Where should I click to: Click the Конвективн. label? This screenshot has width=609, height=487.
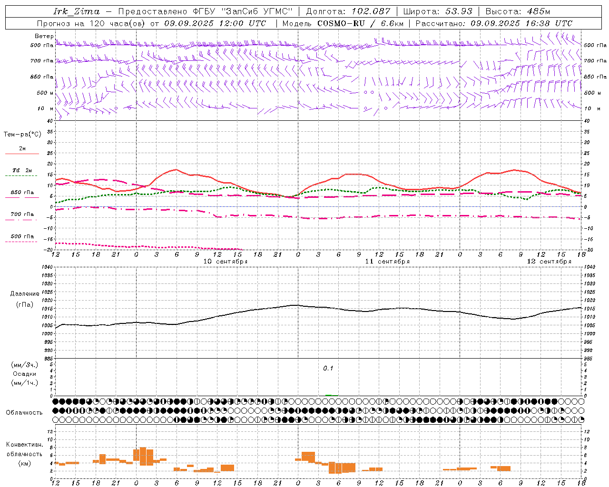pyautogui.click(x=25, y=445)
